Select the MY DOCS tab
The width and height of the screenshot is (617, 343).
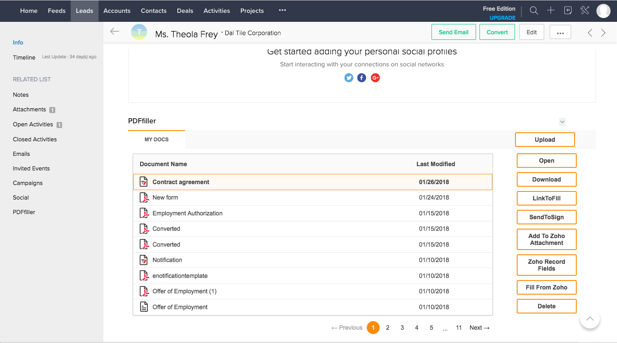156,140
